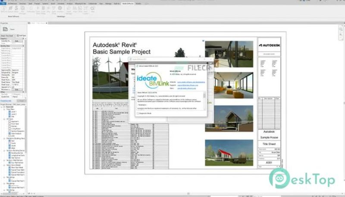The height and width of the screenshot is (197, 345).
Task: Launch the Ideate BIMLink ribbon tool
Action: [x=4, y=9]
